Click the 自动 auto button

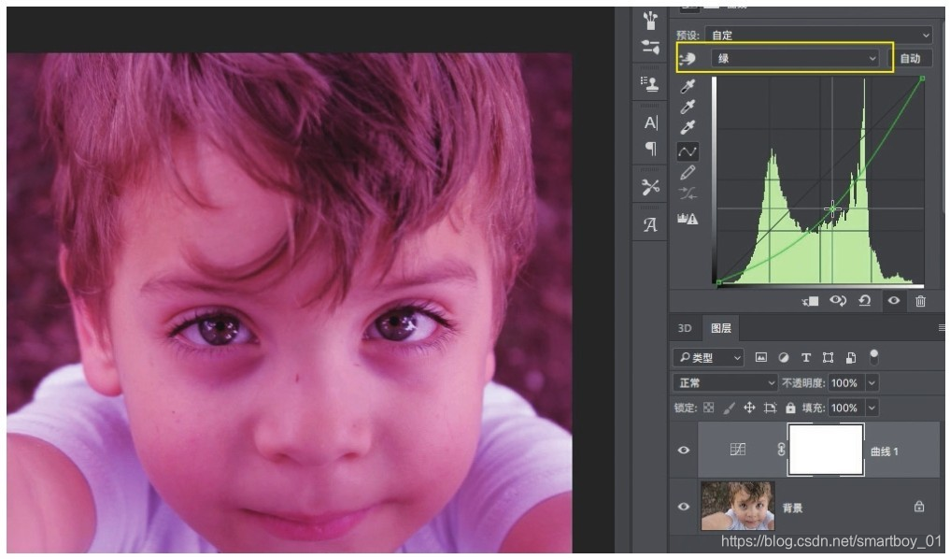(910, 58)
